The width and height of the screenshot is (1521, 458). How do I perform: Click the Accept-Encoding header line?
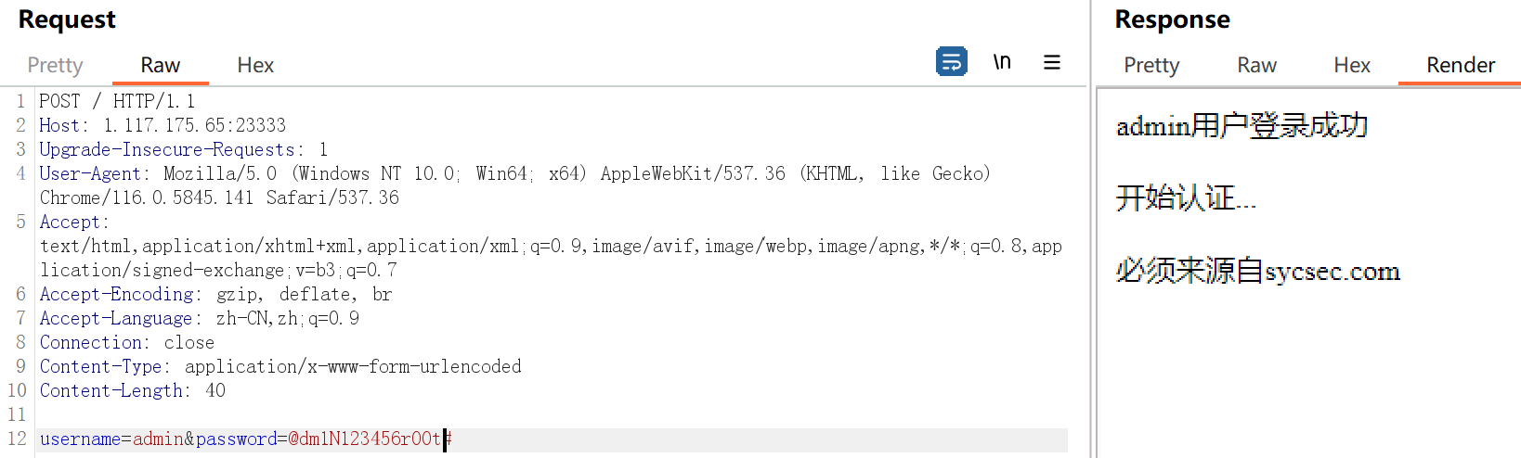(x=215, y=294)
